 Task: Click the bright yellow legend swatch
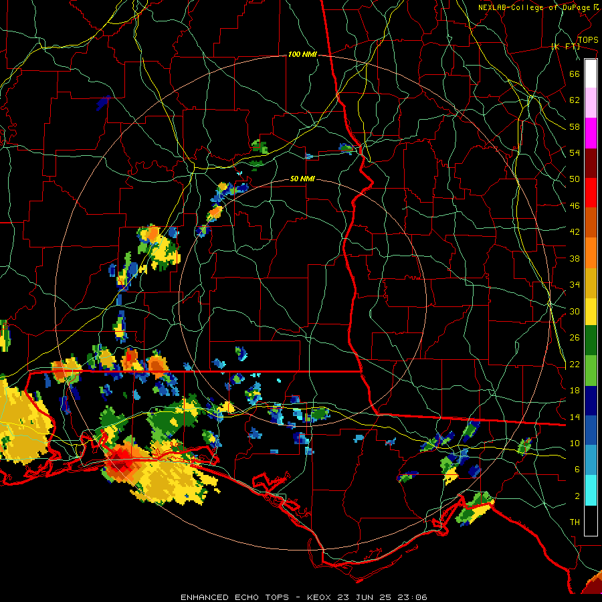click(591, 312)
